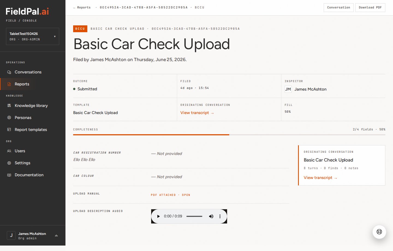Click the Reports document icon in sidebar
393x251 pixels.
9,84
